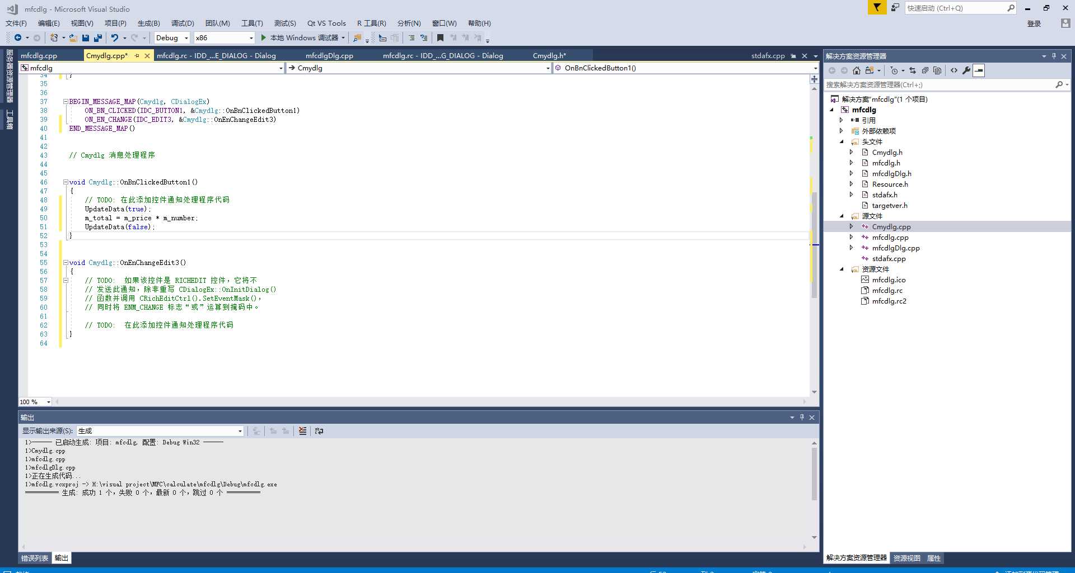Screen dimensions: 1075x573
Task: Select Cmydlg.cpp in the solution tree
Action: tap(891, 226)
